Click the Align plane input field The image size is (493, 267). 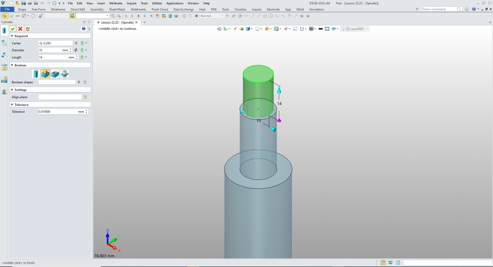pos(60,97)
